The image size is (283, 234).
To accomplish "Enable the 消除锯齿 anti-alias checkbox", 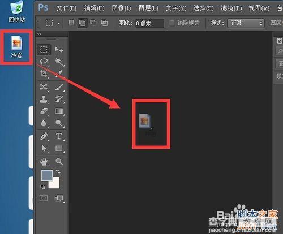I will coord(172,23).
